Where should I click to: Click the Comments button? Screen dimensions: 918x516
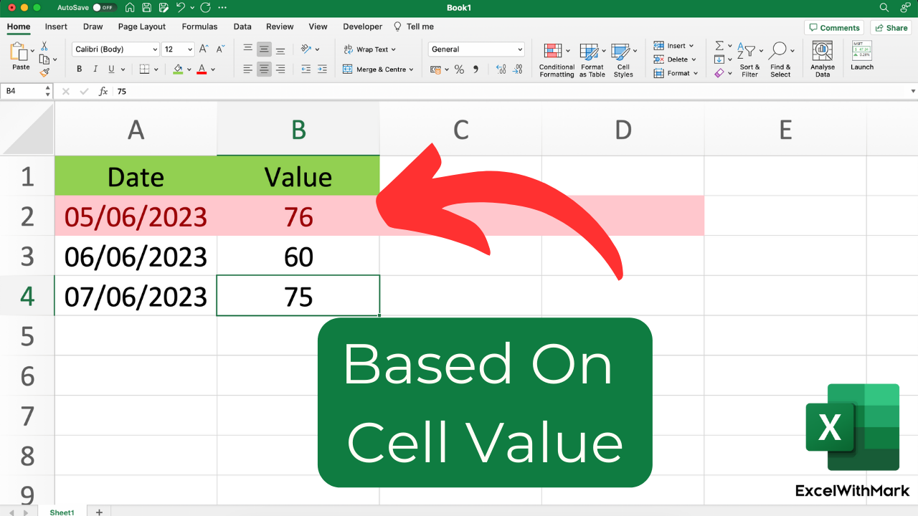834,27
